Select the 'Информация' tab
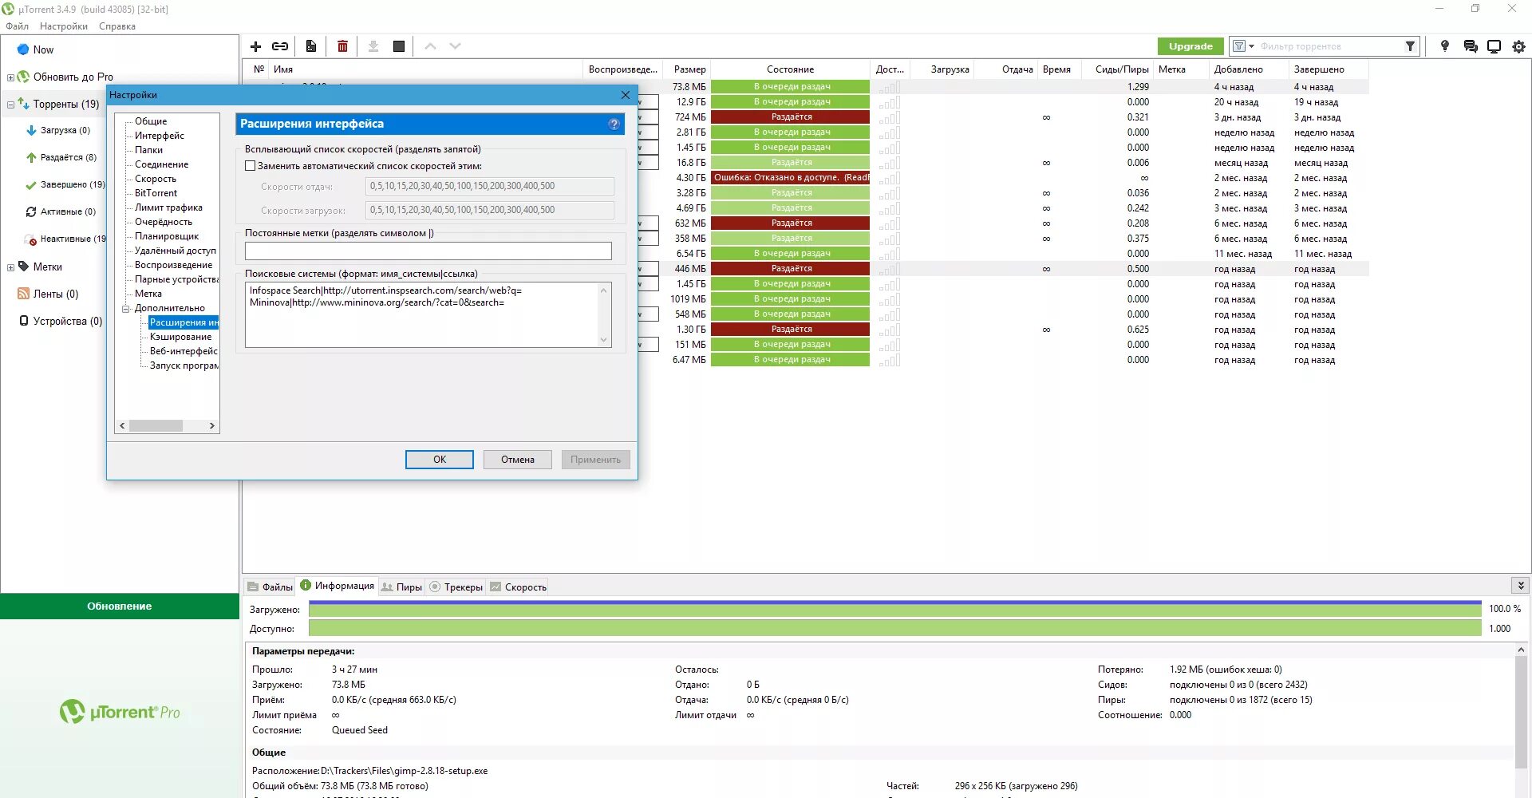The image size is (1532, 798). (337, 586)
